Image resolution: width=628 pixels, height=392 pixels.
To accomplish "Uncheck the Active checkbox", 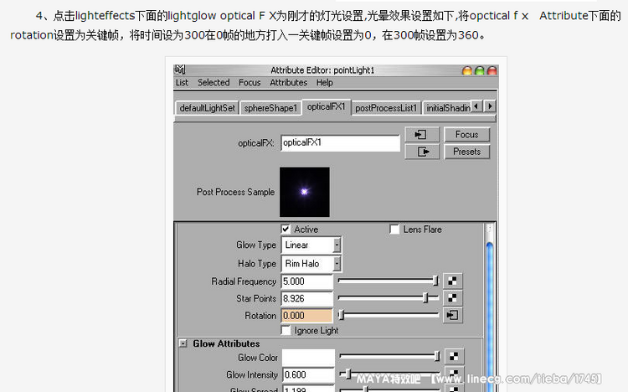I will click(x=286, y=230).
